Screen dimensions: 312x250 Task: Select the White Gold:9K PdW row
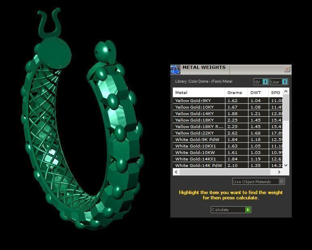(228, 139)
